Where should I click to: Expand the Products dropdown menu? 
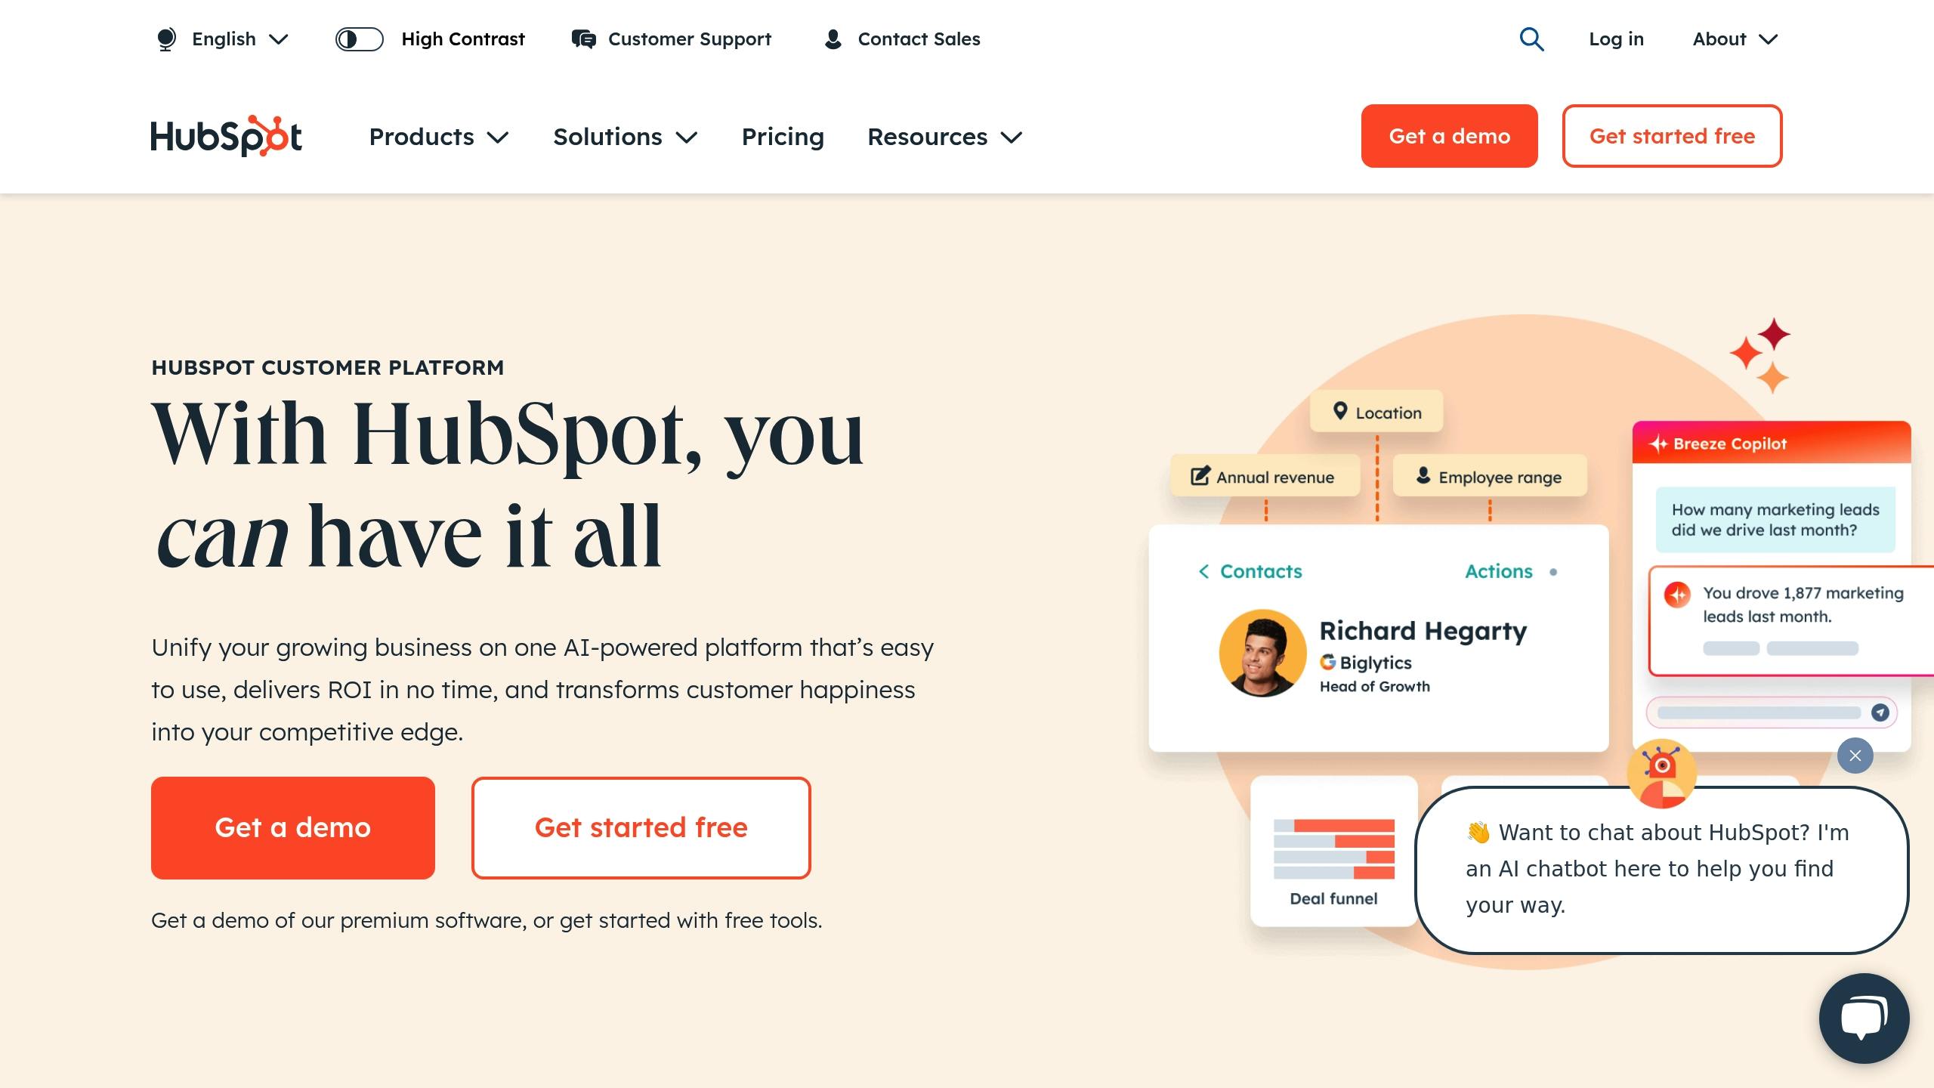tap(440, 135)
